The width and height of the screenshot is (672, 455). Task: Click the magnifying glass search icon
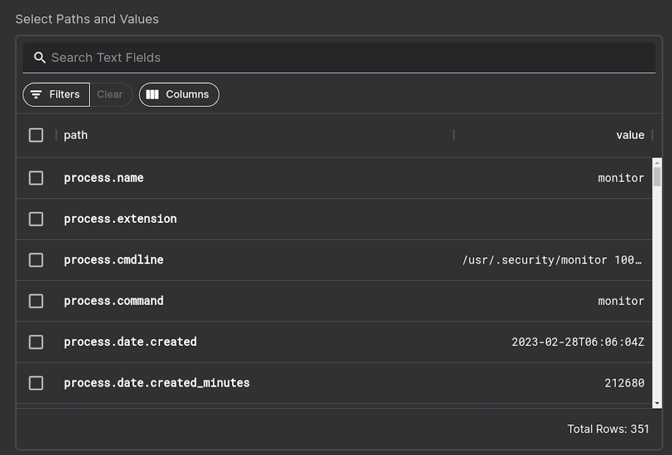(39, 57)
